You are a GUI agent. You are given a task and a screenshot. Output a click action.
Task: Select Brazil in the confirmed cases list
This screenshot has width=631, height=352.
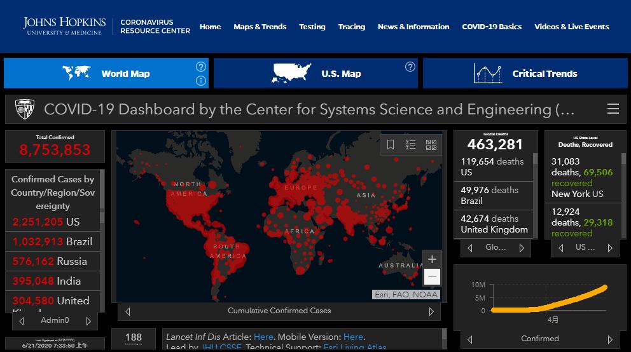52,241
